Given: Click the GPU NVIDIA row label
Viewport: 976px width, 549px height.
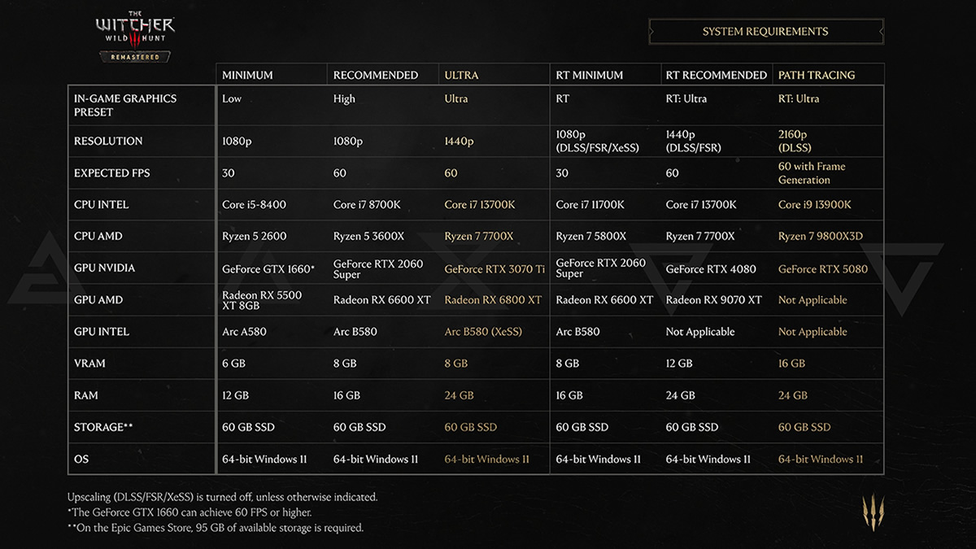Looking at the screenshot, I should pyautogui.click(x=104, y=268).
